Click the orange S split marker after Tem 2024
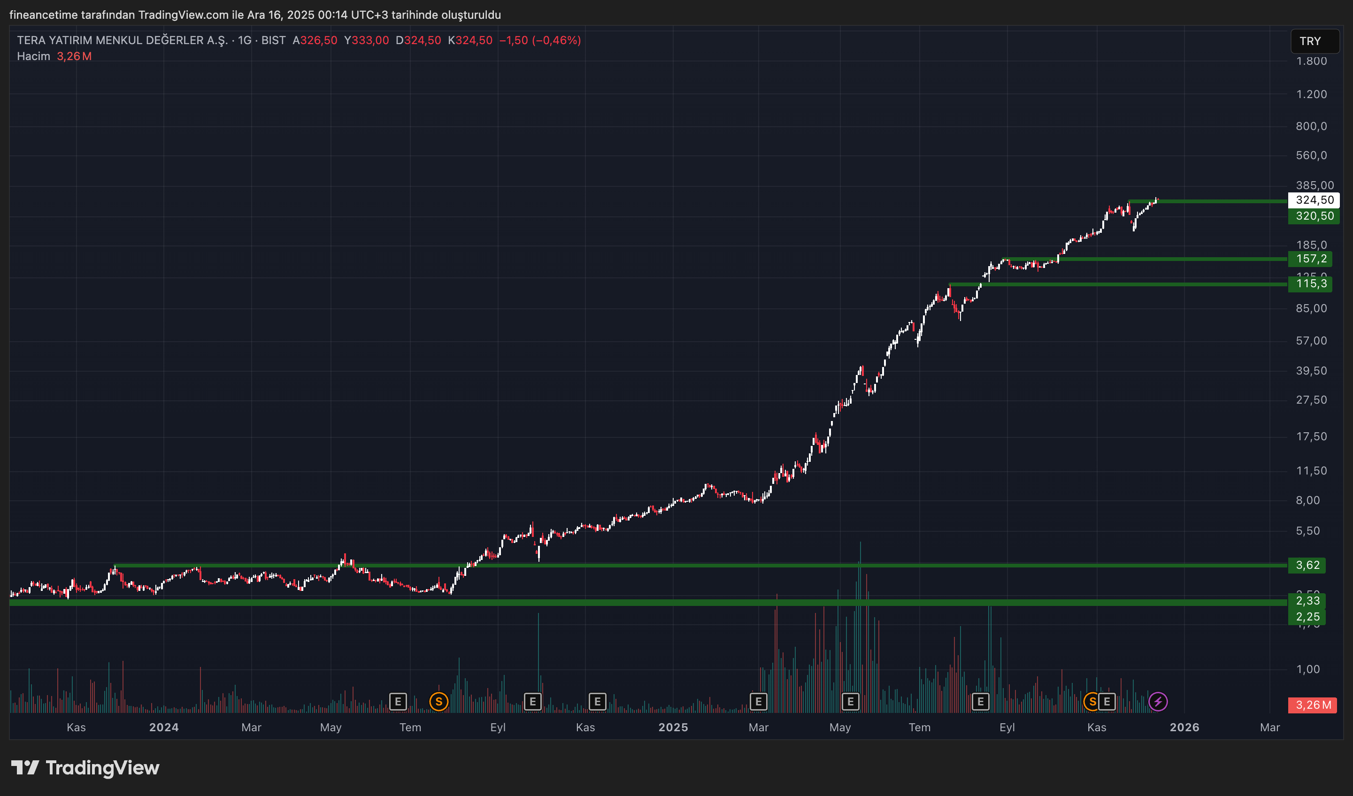This screenshot has height=796, width=1353. [438, 701]
